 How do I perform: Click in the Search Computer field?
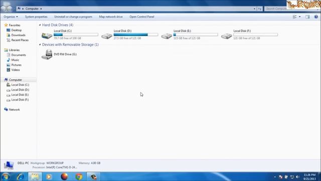[x=276, y=9]
